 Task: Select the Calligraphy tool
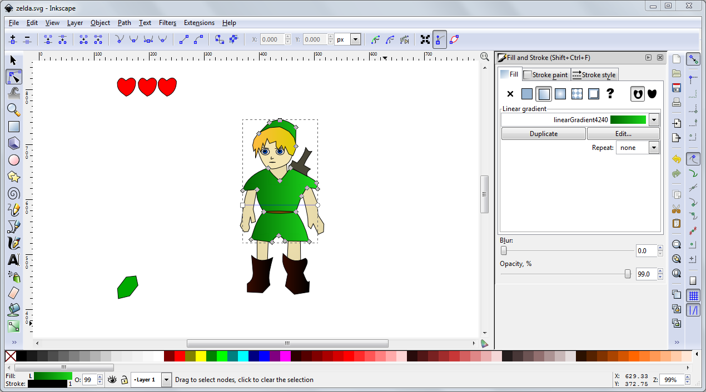coord(14,243)
